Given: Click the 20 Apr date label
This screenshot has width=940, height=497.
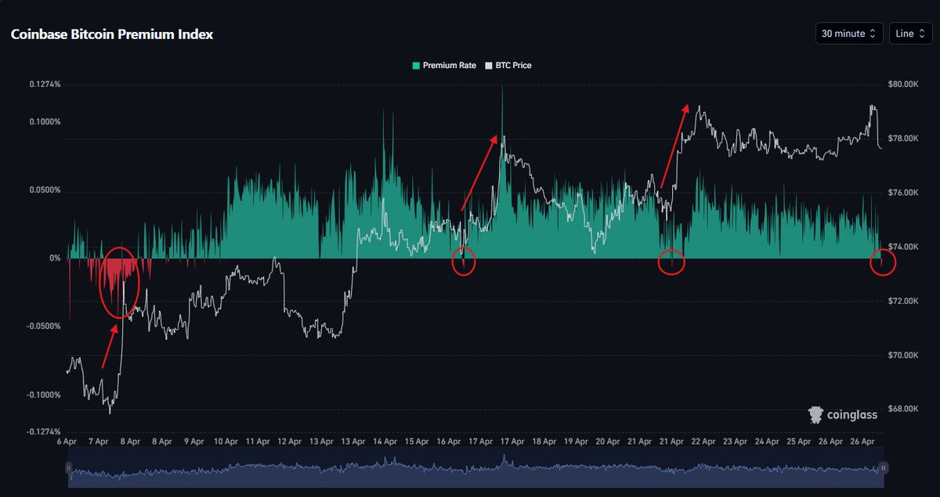Looking at the screenshot, I should point(608,441).
